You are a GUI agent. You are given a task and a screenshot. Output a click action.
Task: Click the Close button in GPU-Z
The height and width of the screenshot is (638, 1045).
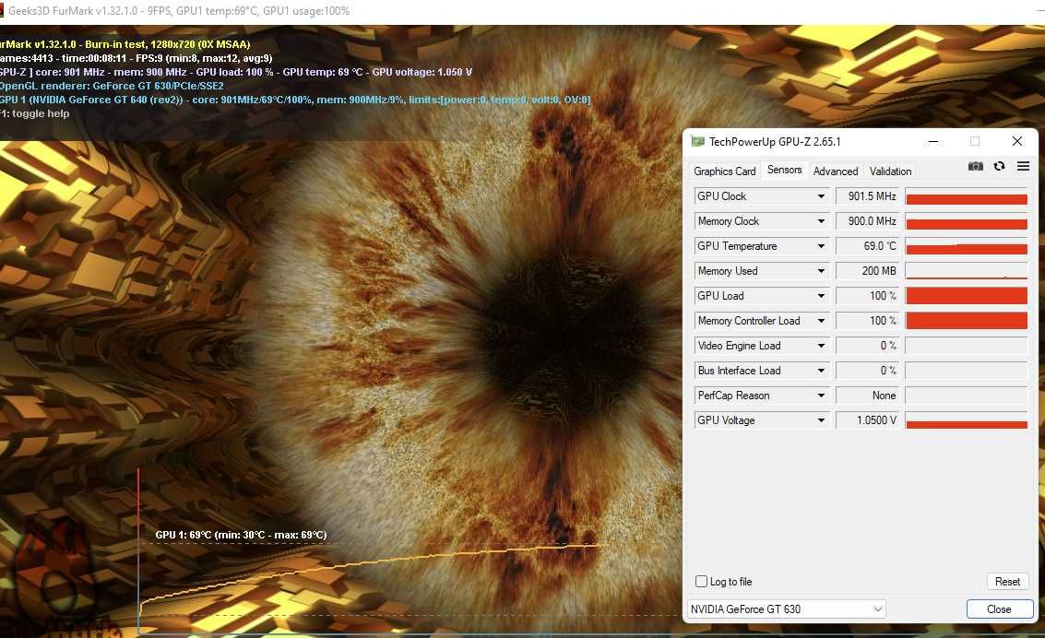1000,608
